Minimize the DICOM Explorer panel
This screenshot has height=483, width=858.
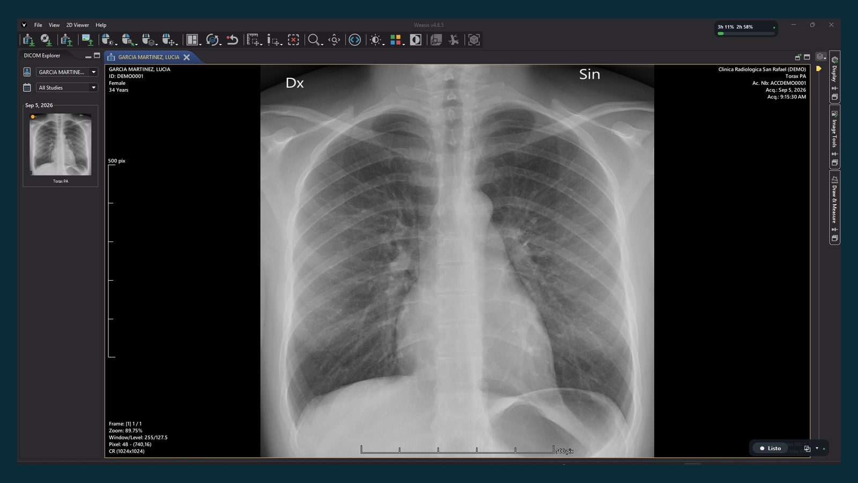[x=88, y=56]
